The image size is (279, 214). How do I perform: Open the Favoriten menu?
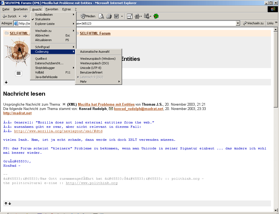[52, 9]
